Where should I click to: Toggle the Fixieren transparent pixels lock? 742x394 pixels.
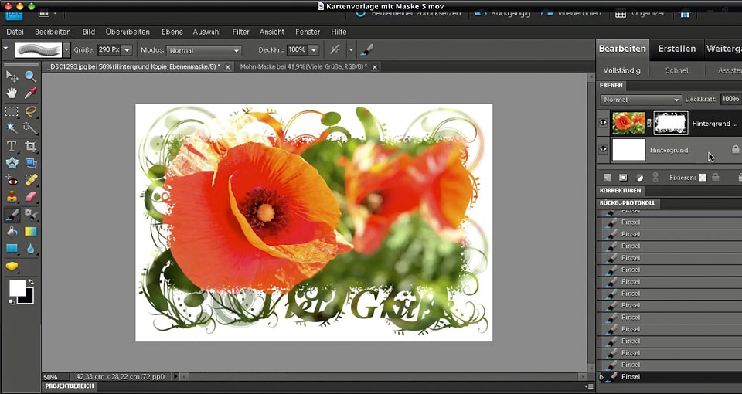[x=702, y=178]
